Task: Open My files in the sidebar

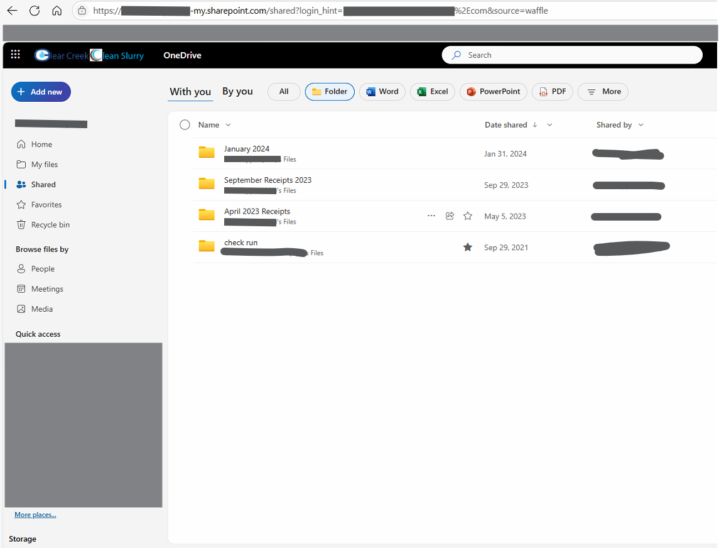Action: 37,164
